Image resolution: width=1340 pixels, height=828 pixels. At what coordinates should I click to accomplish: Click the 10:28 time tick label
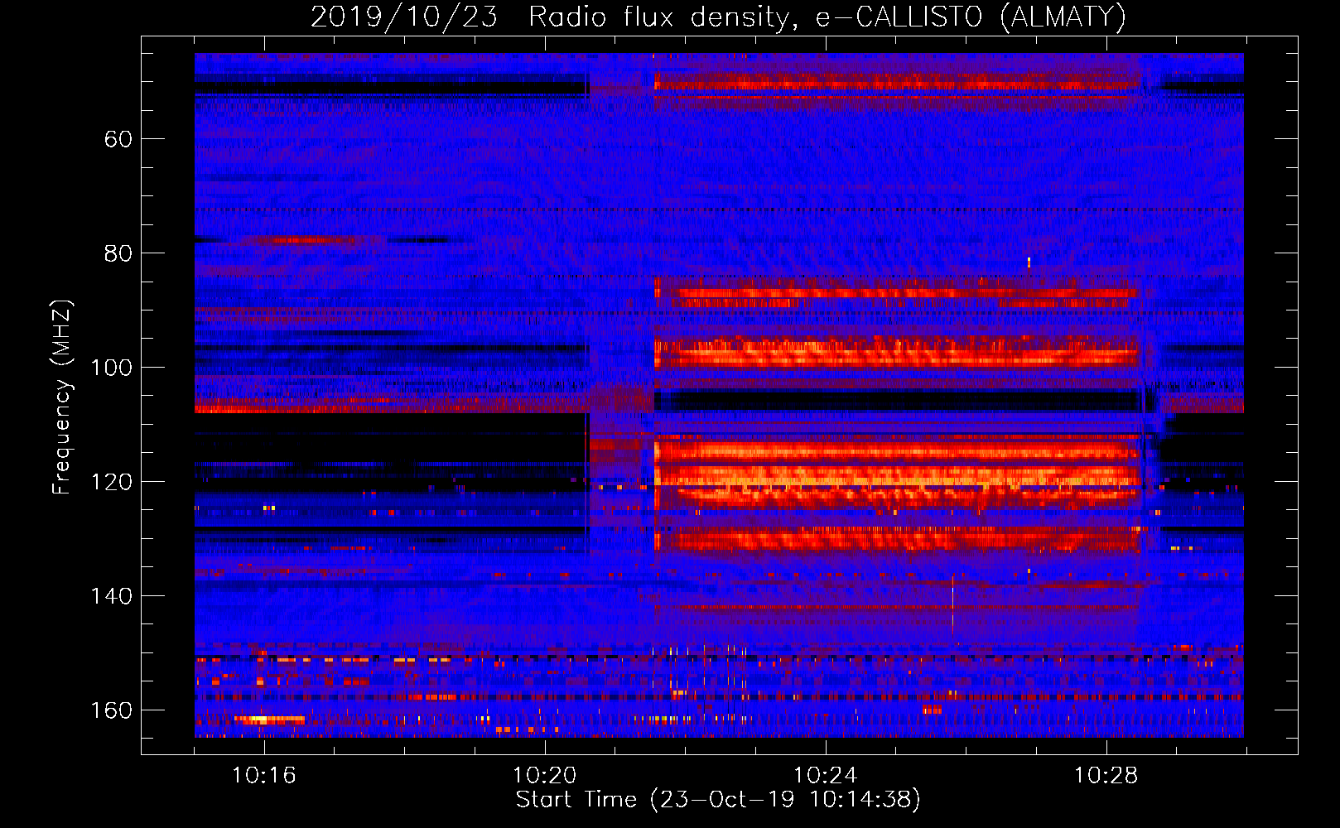pos(1106,776)
